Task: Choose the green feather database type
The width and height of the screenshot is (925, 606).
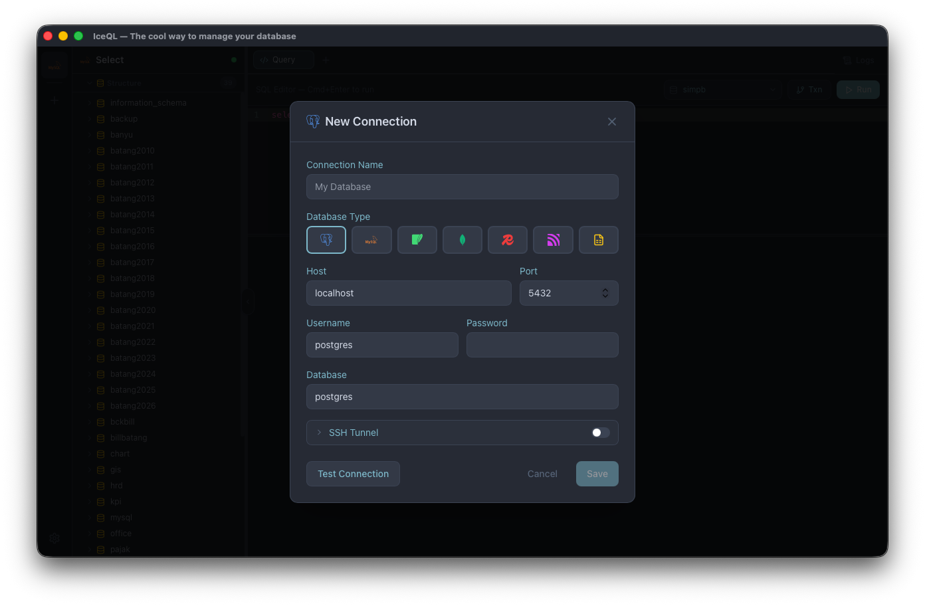Action: (417, 240)
